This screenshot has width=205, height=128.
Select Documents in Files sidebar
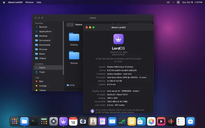(48, 40)
